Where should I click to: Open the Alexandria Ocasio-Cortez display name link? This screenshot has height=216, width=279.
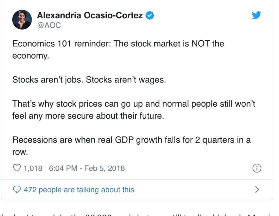pos(90,15)
